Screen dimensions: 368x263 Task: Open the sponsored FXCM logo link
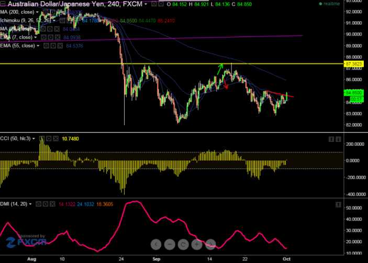(26, 242)
